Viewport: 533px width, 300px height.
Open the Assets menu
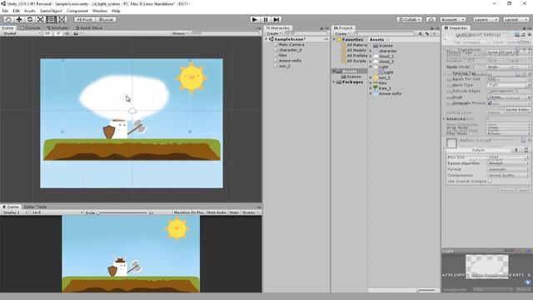tap(30, 11)
